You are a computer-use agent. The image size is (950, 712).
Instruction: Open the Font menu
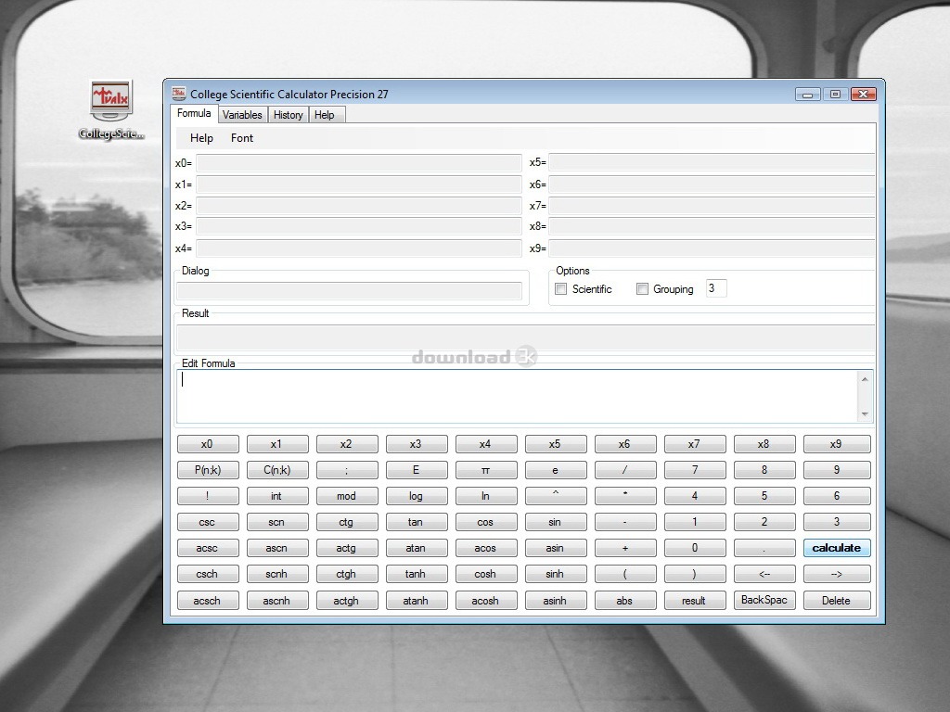click(242, 138)
